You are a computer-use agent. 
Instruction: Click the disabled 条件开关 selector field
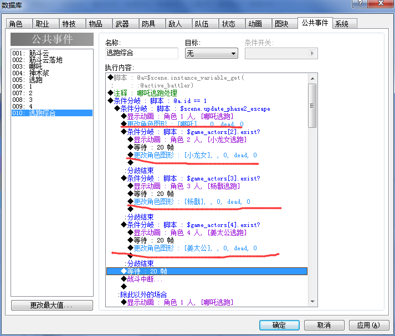[281, 53]
